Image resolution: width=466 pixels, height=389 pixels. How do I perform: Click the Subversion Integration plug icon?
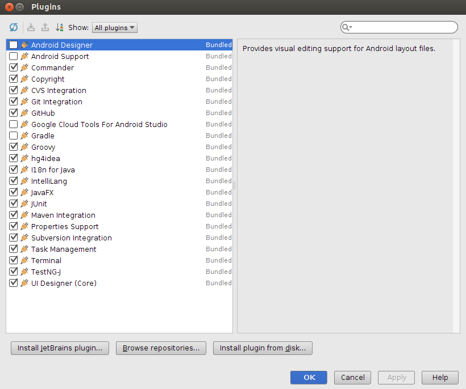click(24, 238)
